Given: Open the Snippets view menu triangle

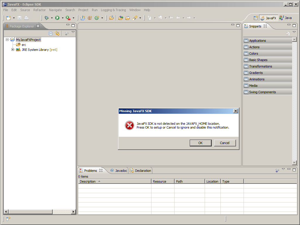Looking at the screenshot, I should tap(294, 32).
